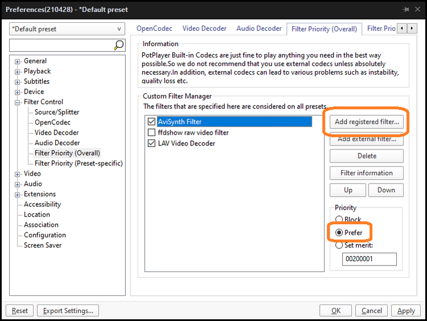
Task: Open the Default preset dropdown
Action: (x=67, y=29)
